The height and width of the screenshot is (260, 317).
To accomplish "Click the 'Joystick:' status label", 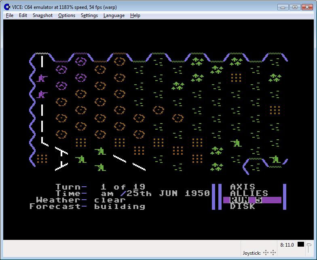I will pyautogui.click(x=251, y=253).
